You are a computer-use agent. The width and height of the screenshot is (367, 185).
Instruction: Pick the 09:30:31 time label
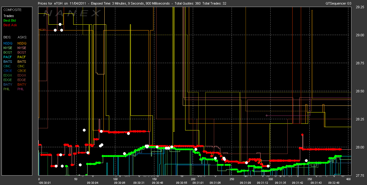(139, 183)
